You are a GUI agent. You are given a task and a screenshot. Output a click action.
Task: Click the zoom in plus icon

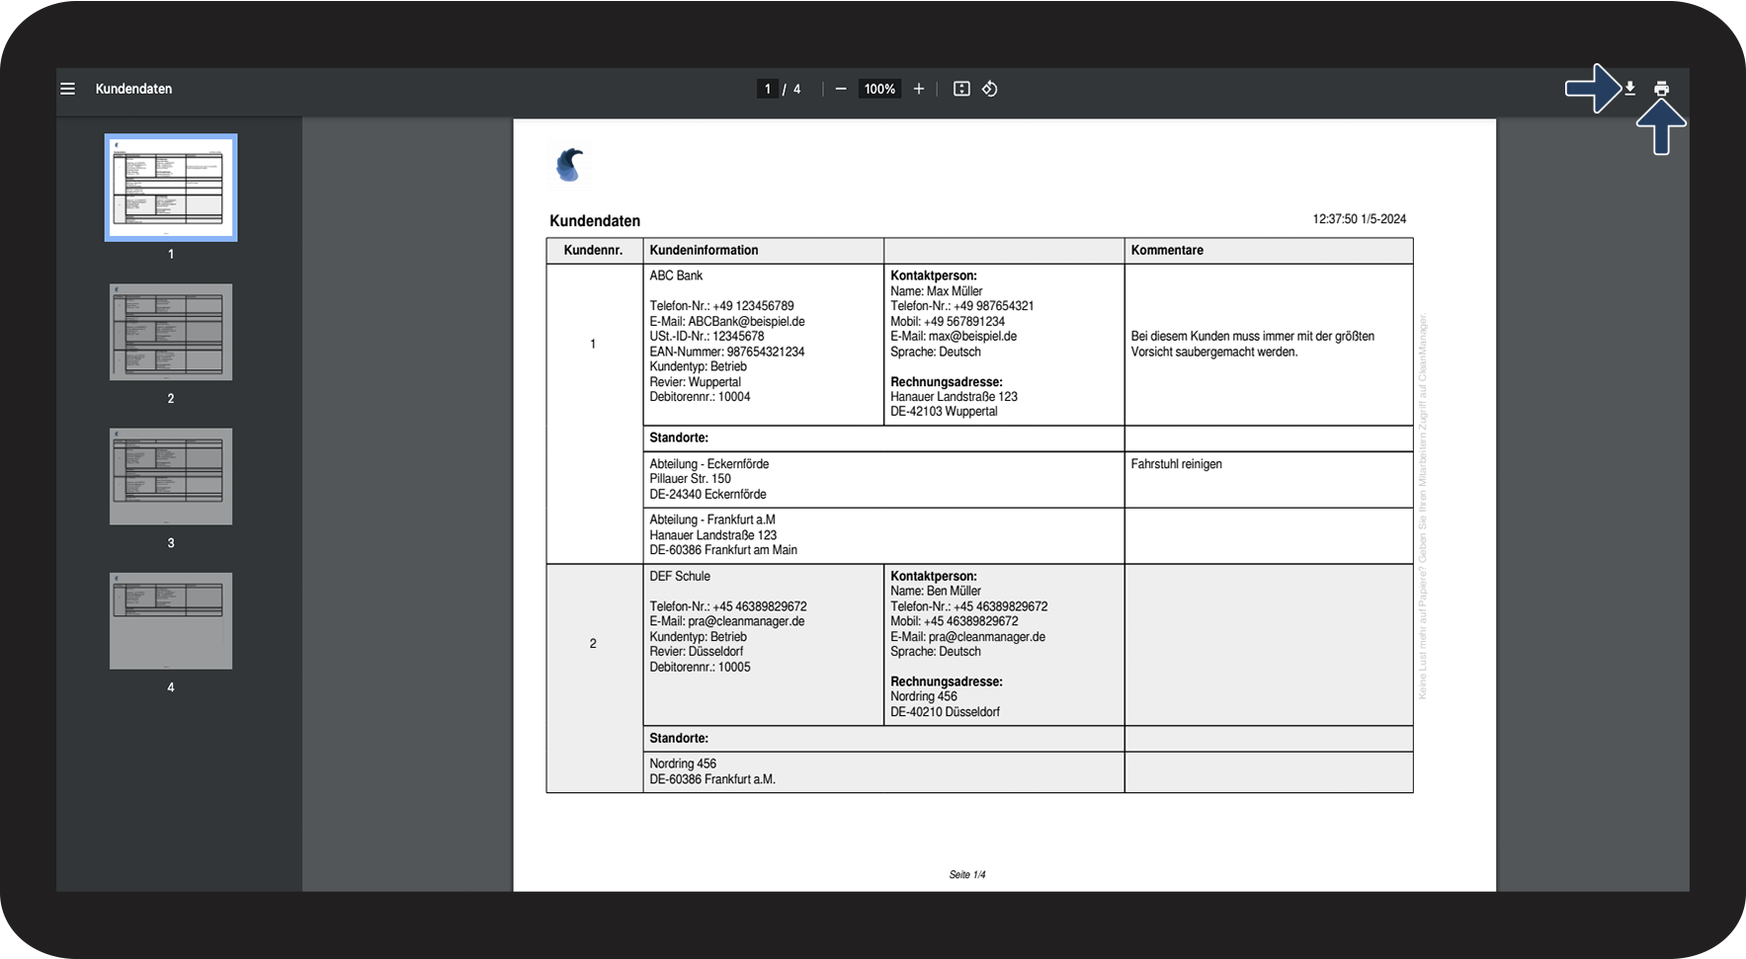coord(919,89)
